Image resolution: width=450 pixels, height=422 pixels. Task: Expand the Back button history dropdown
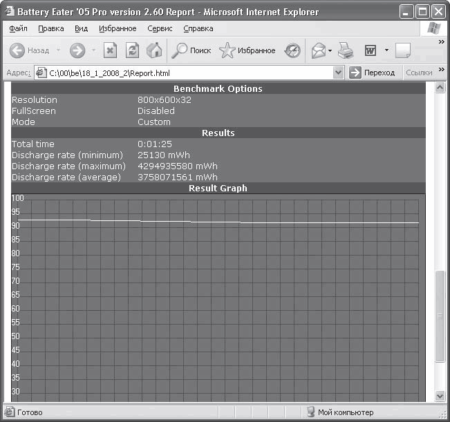click(x=58, y=50)
